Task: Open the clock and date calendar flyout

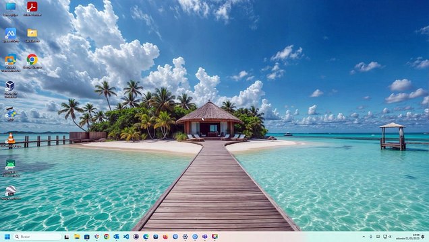Action: tap(407, 237)
